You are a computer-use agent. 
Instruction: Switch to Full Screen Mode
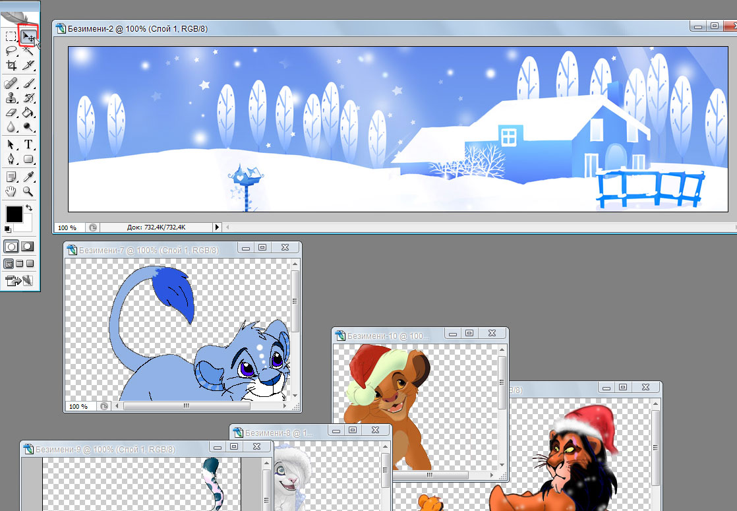pos(30,264)
